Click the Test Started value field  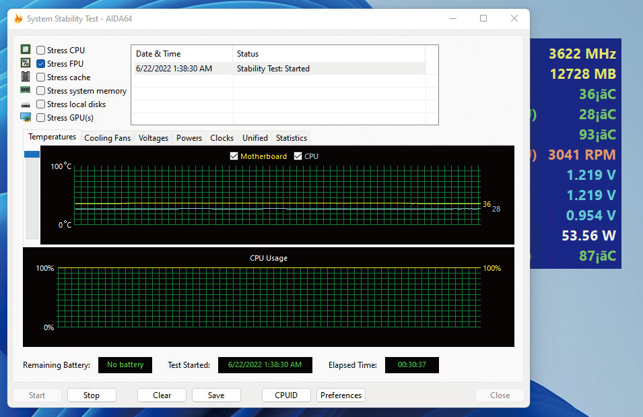(x=265, y=365)
